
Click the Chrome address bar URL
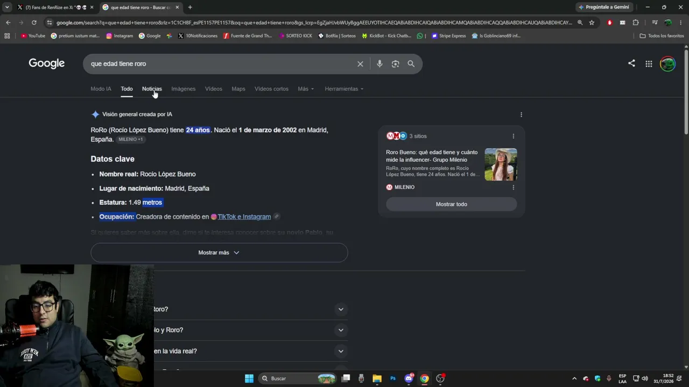[314, 23]
